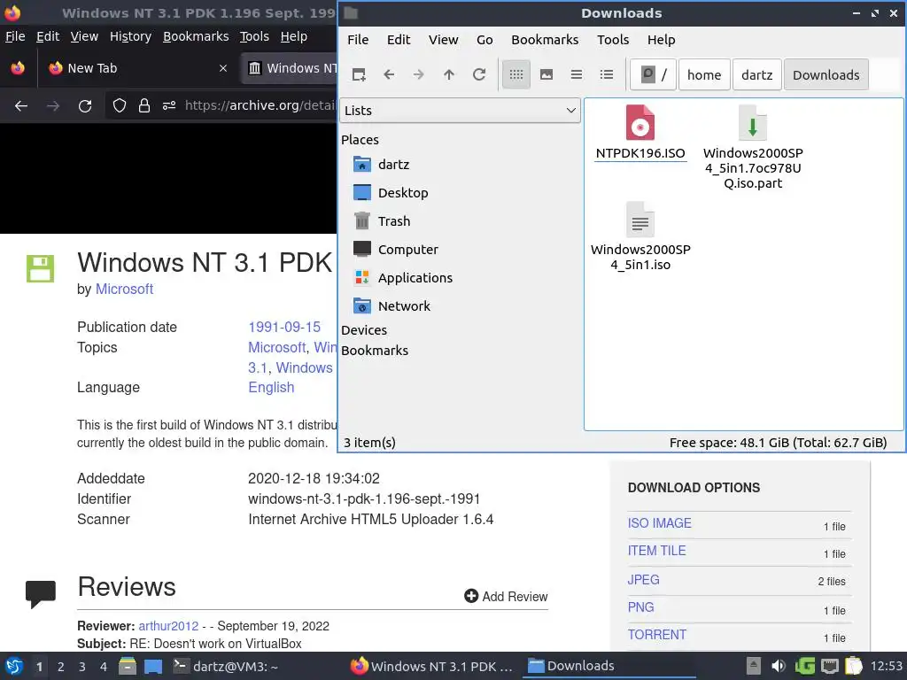
Task: Open Bookmarks menu in Downloads window
Action: 545,40
